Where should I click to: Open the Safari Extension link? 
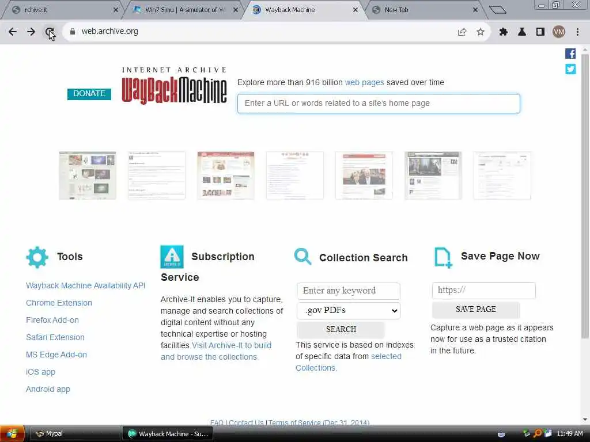55,337
